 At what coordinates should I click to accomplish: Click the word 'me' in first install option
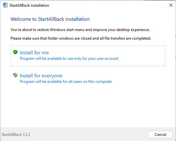click(x=45, y=53)
